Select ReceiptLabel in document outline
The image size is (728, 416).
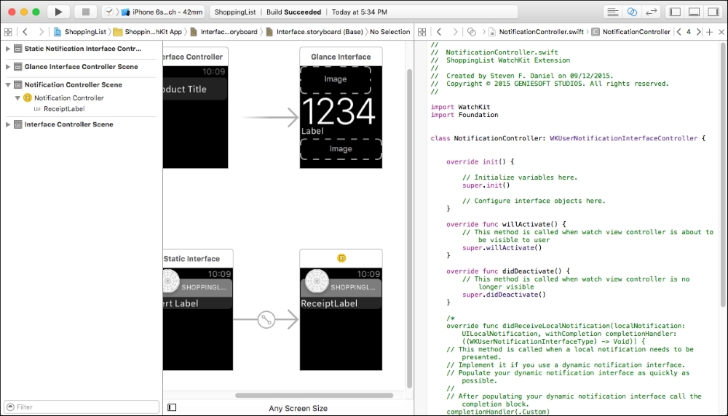click(65, 109)
